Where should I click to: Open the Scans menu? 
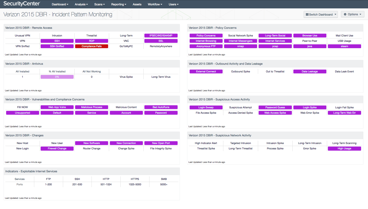(100, 4)
